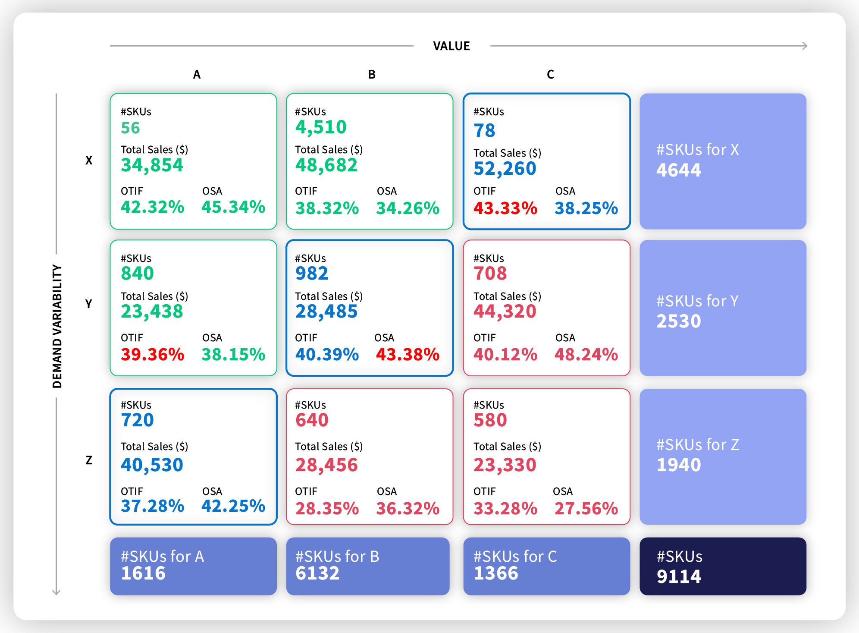
Task: Click OSA value 27.56%
Action: tap(586, 509)
